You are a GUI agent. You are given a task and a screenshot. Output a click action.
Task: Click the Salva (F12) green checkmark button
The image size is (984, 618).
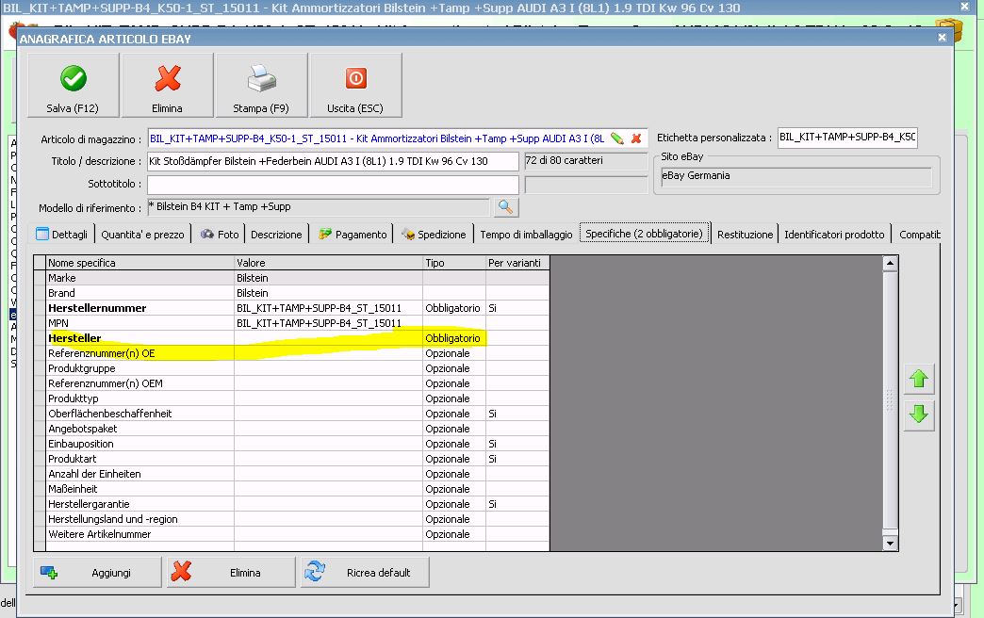(74, 86)
